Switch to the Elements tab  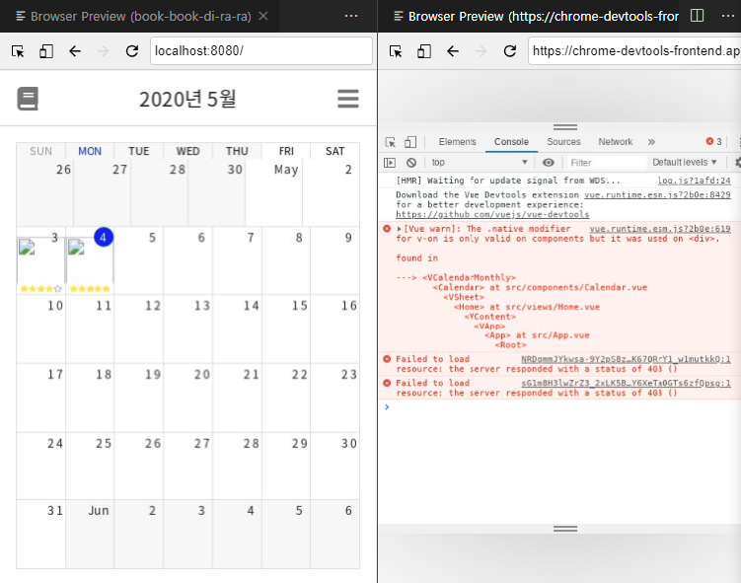point(457,142)
